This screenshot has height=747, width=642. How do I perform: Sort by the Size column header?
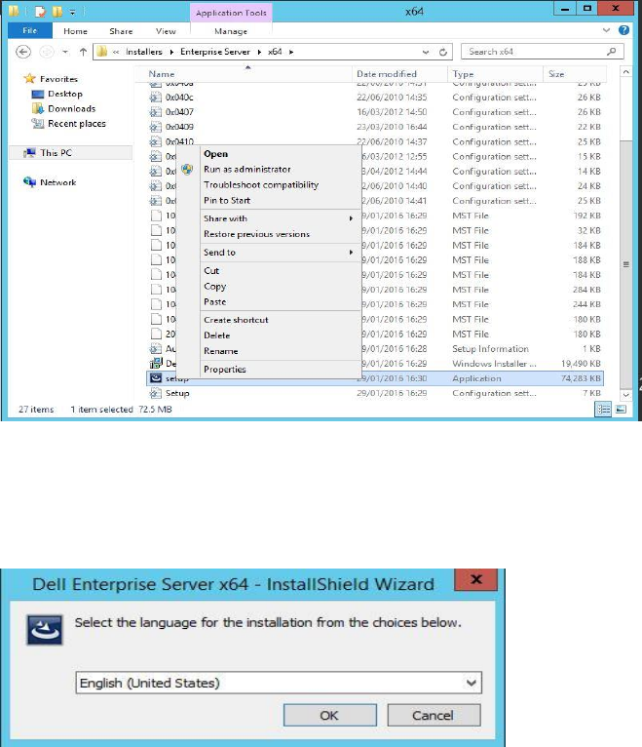coord(575,74)
